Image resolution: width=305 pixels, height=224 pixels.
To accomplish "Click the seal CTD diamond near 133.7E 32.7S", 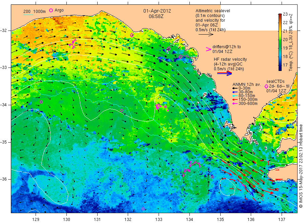I will [x=180, y=57].
